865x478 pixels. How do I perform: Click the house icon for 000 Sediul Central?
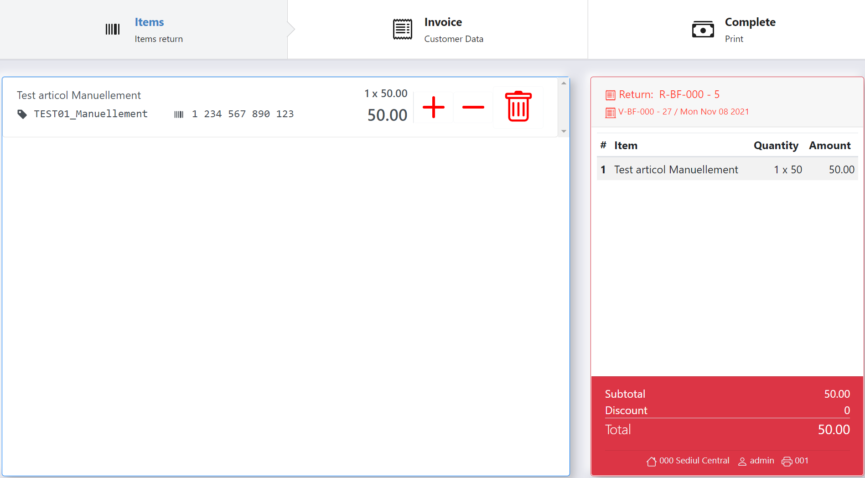651,461
